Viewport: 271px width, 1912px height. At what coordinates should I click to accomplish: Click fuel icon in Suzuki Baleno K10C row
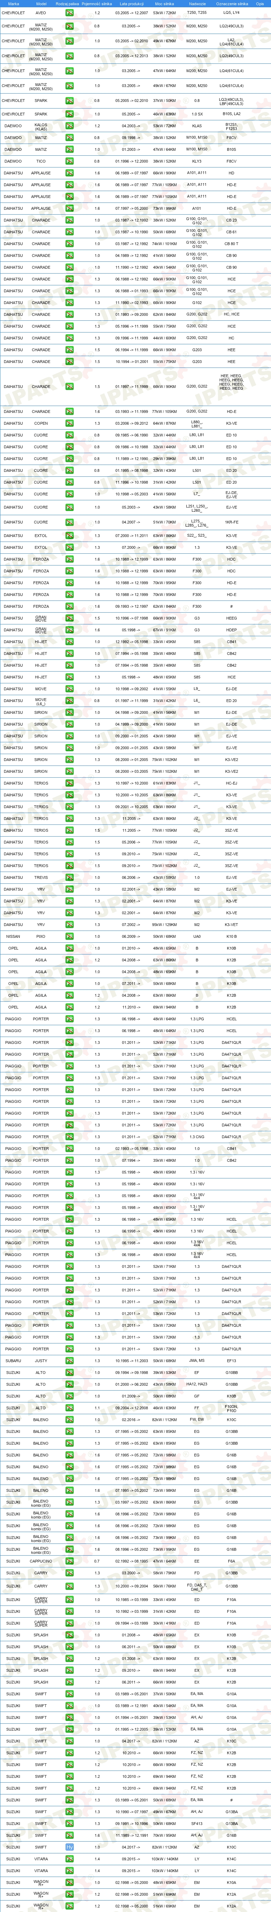pos(69,1419)
